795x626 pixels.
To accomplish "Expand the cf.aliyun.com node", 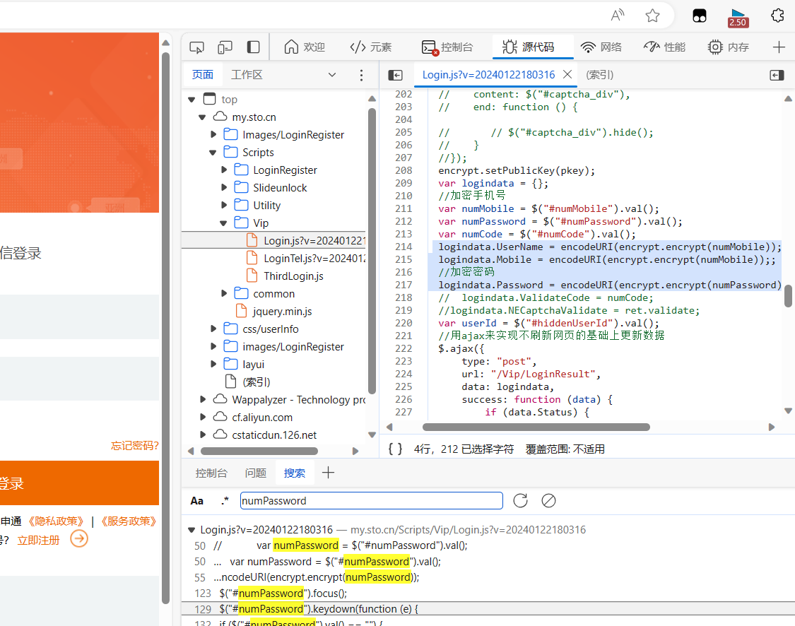I will tap(203, 417).
